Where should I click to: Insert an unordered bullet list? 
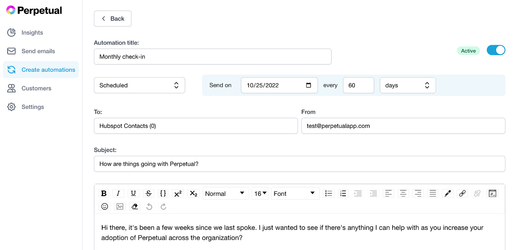click(x=329, y=194)
